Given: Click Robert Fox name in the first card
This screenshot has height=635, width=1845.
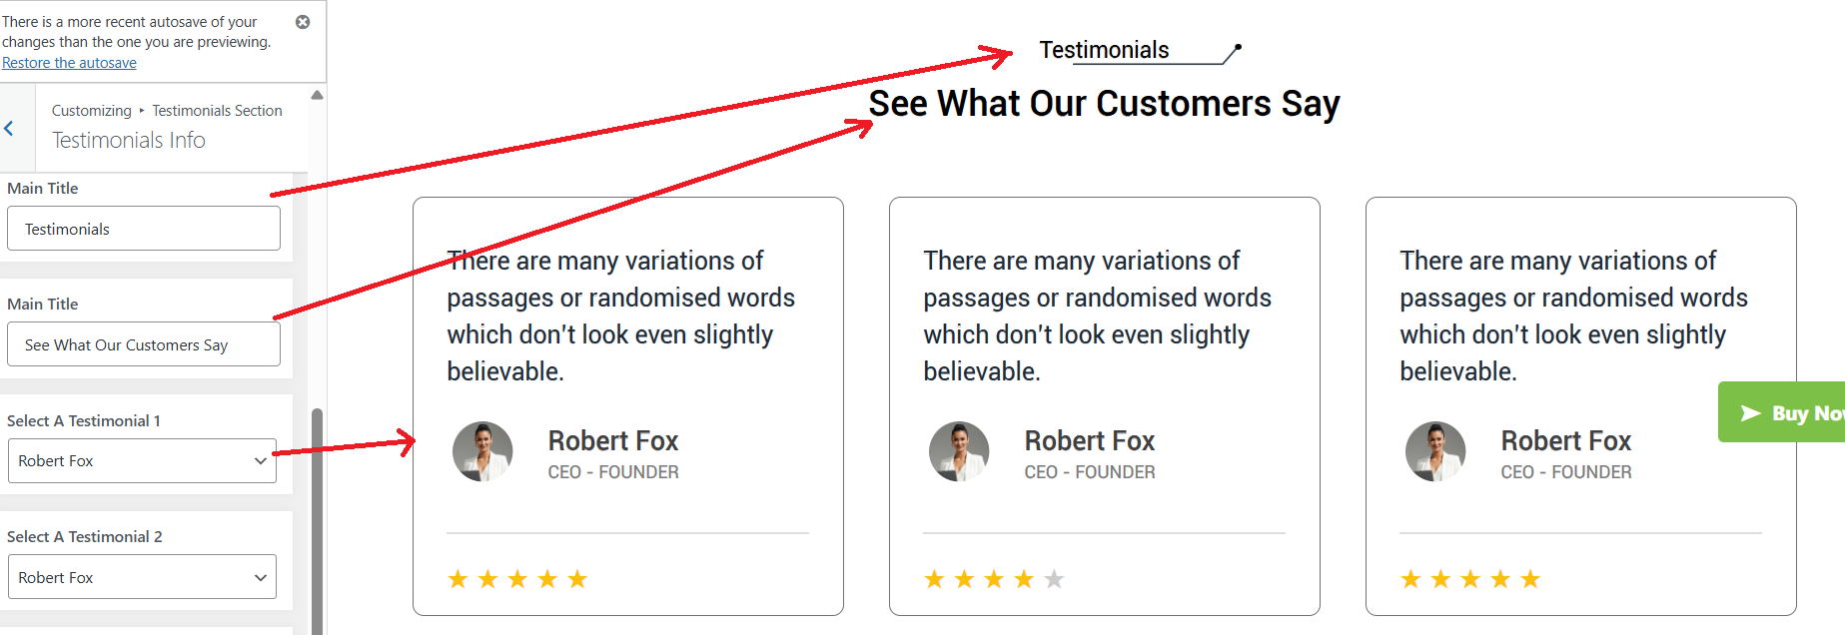Looking at the screenshot, I should 612,441.
